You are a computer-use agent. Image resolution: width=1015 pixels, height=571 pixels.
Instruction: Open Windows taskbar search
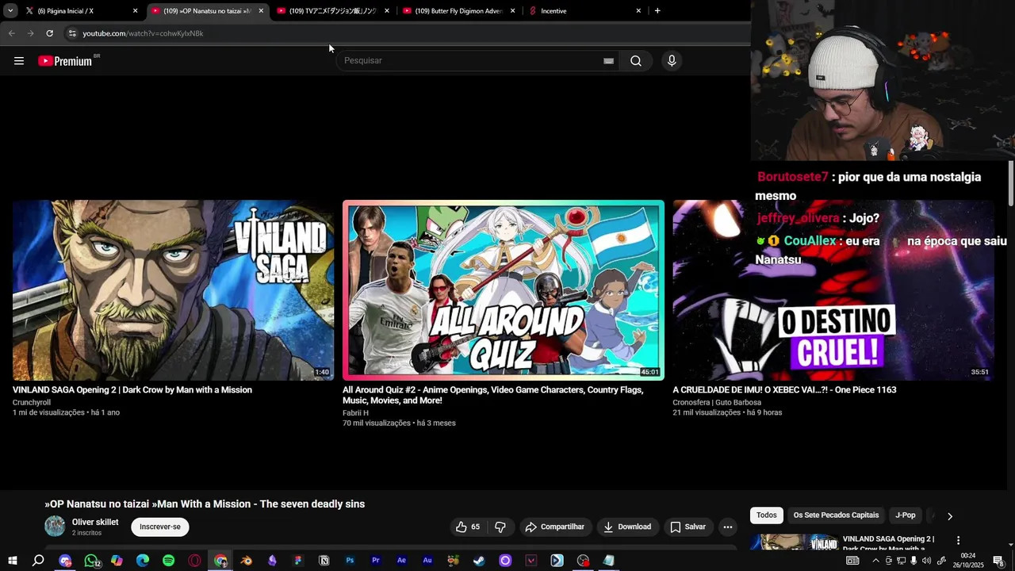click(x=38, y=561)
